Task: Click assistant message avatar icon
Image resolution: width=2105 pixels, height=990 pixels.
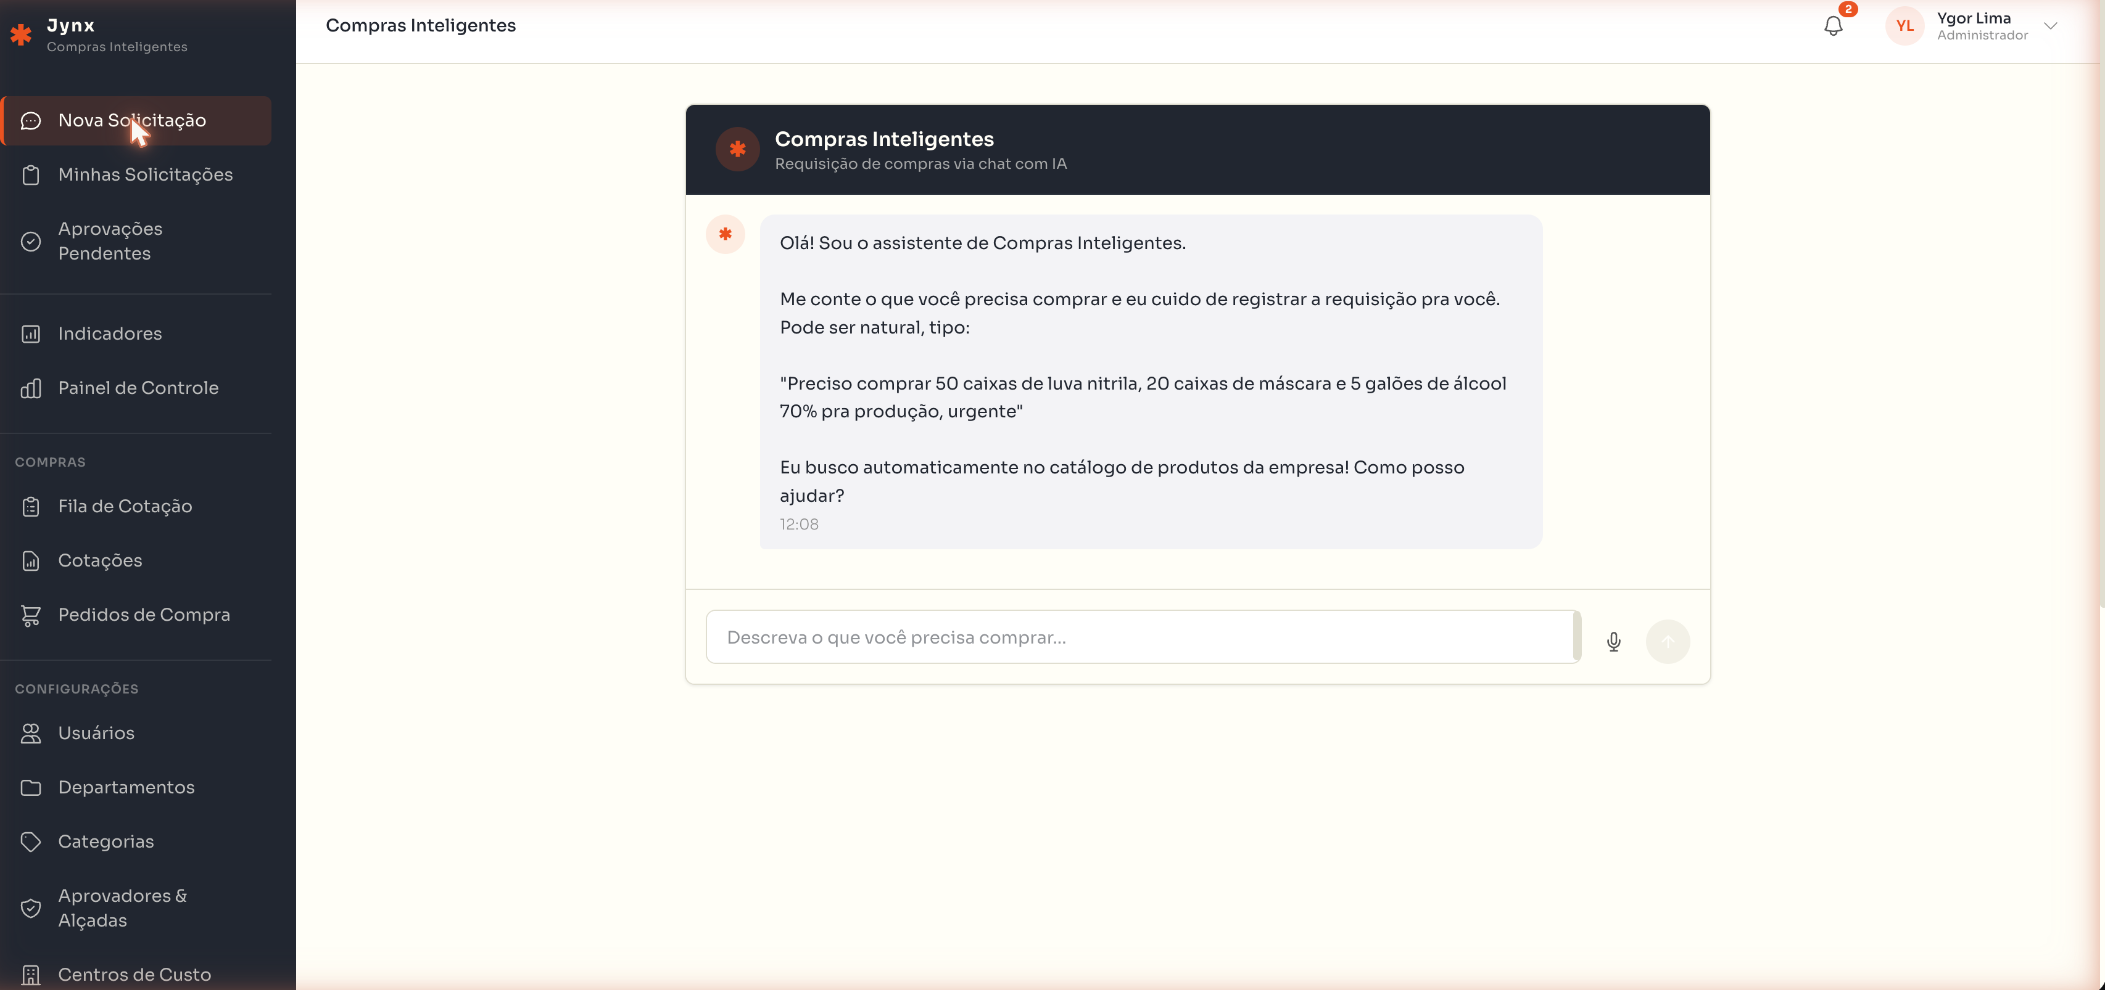Action: pyautogui.click(x=725, y=234)
